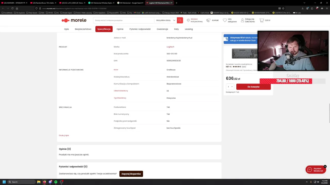Click the browser back arrow
This screenshot has width=330, height=185.
click(3, 8)
